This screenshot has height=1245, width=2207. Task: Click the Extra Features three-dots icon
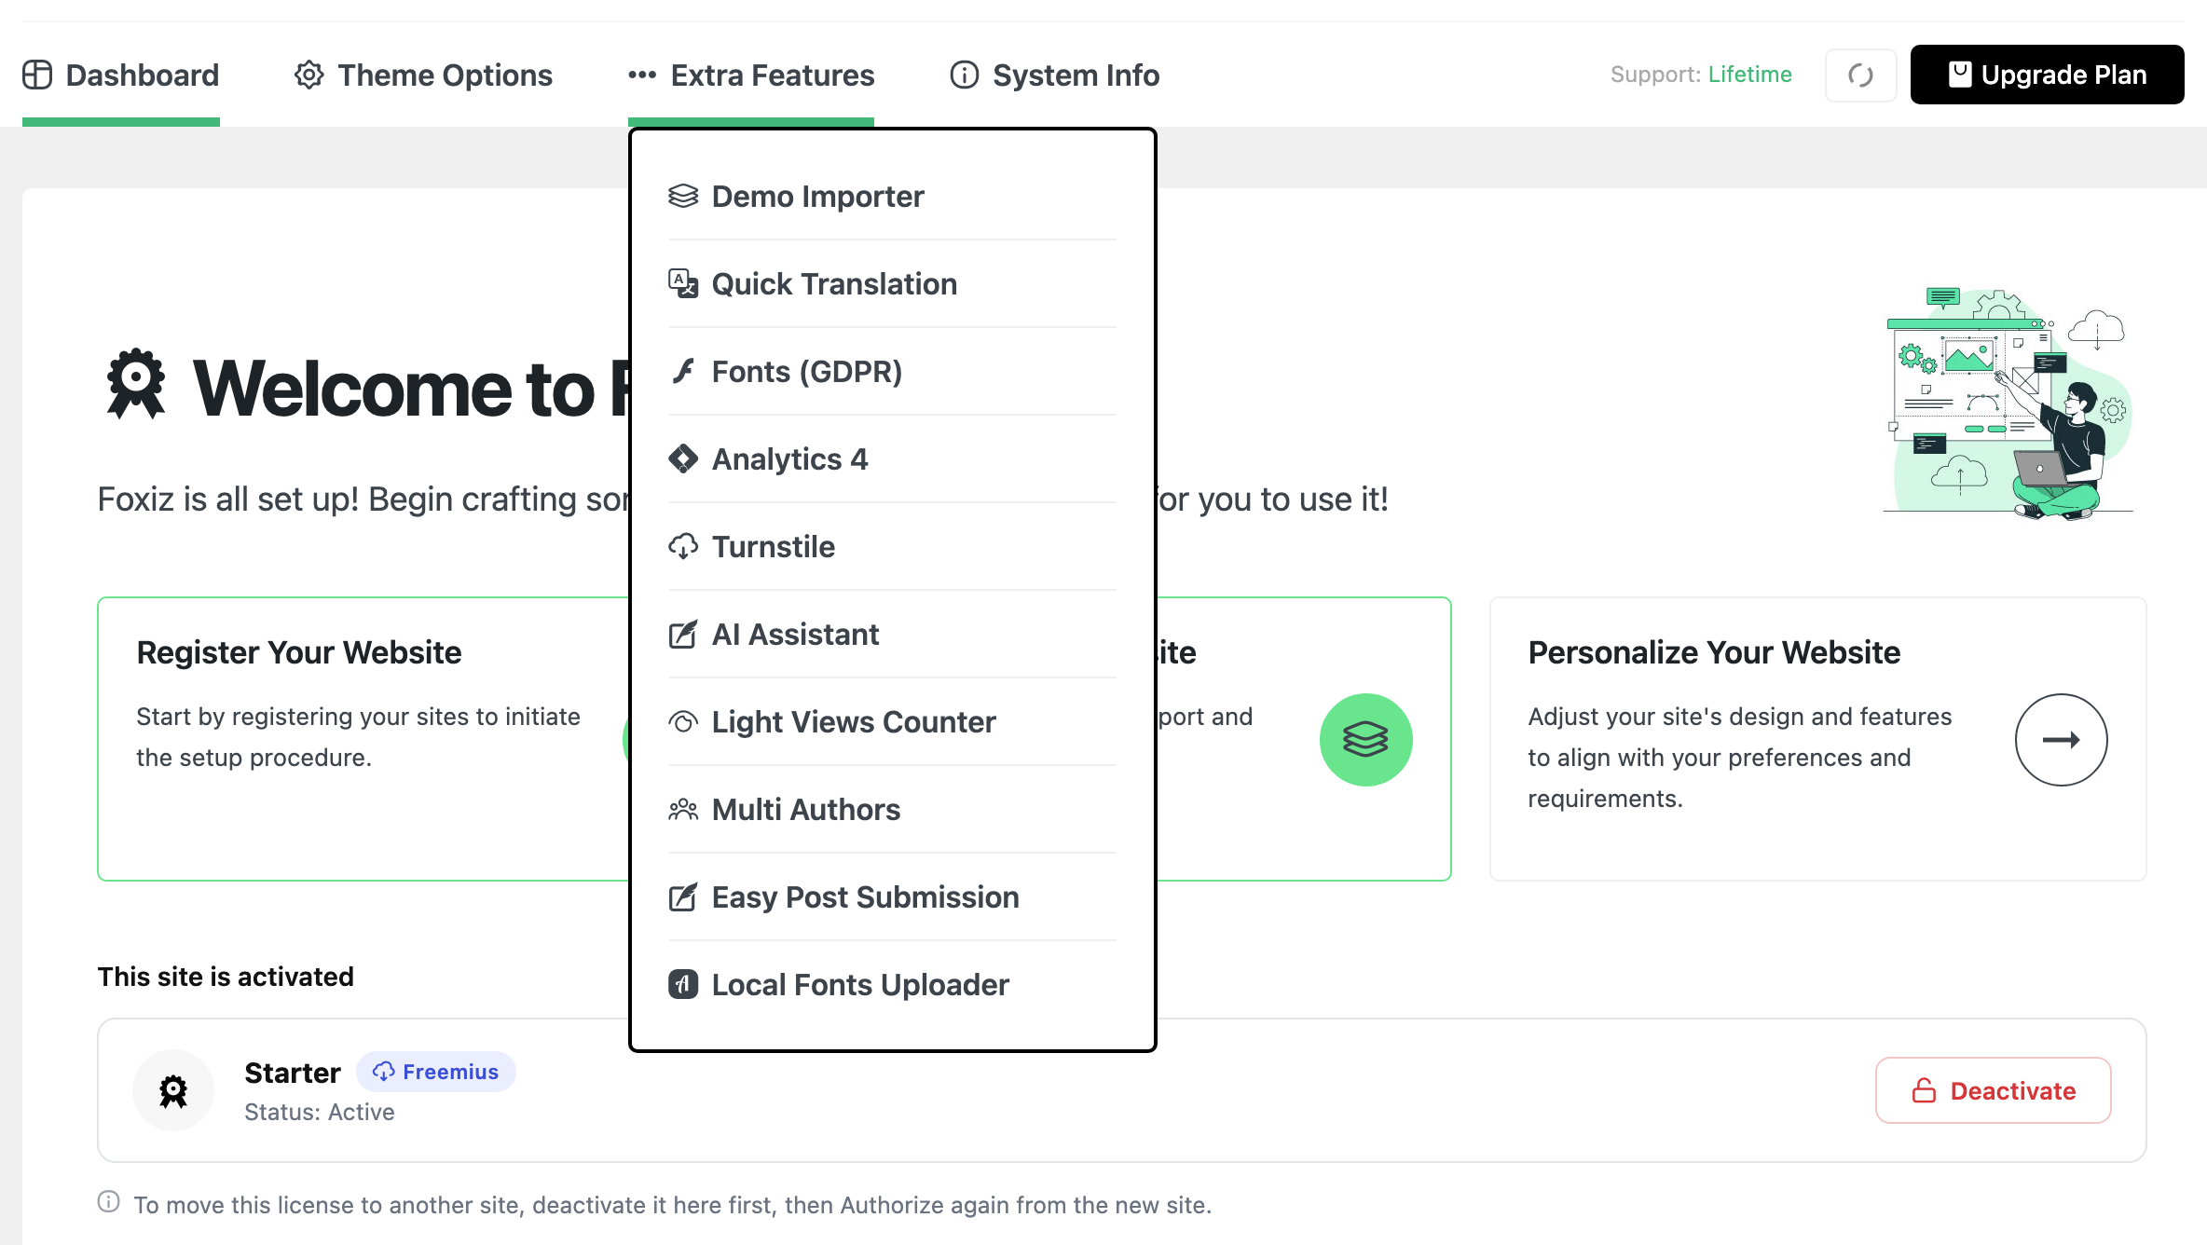pyautogui.click(x=642, y=75)
